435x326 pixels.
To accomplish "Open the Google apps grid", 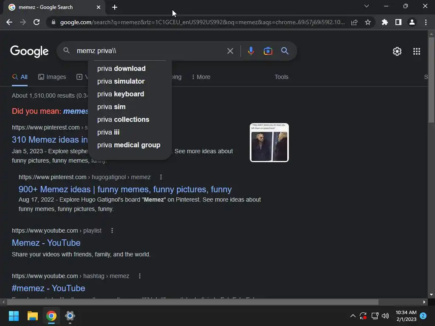I will click(x=417, y=51).
